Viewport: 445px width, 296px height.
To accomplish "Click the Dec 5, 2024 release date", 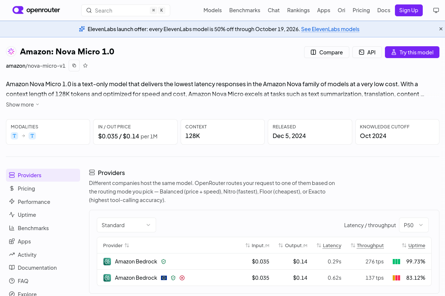I will click(x=289, y=136).
